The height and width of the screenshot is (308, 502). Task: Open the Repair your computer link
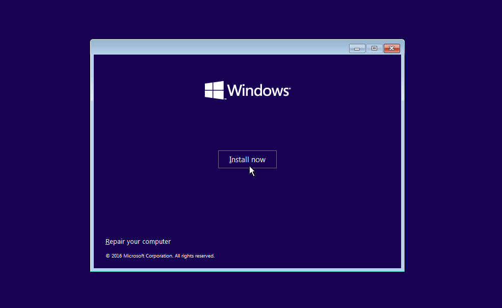pos(138,241)
